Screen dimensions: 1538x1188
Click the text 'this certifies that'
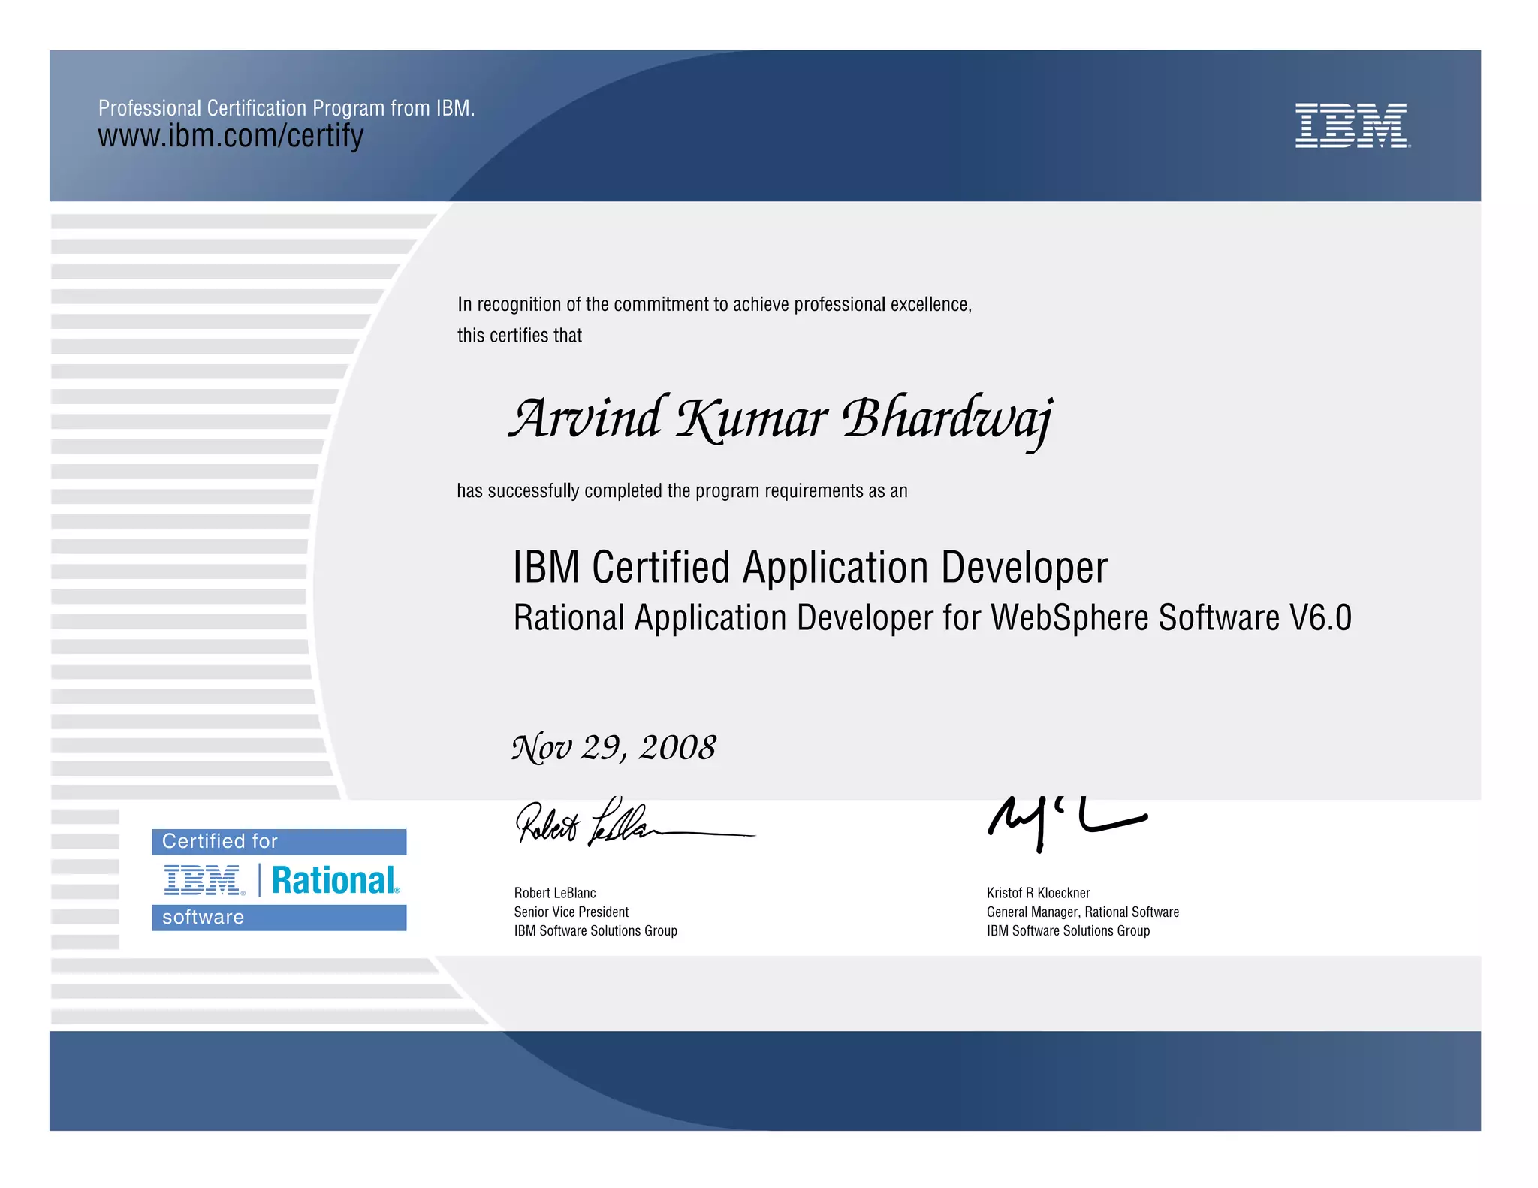[x=519, y=336]
